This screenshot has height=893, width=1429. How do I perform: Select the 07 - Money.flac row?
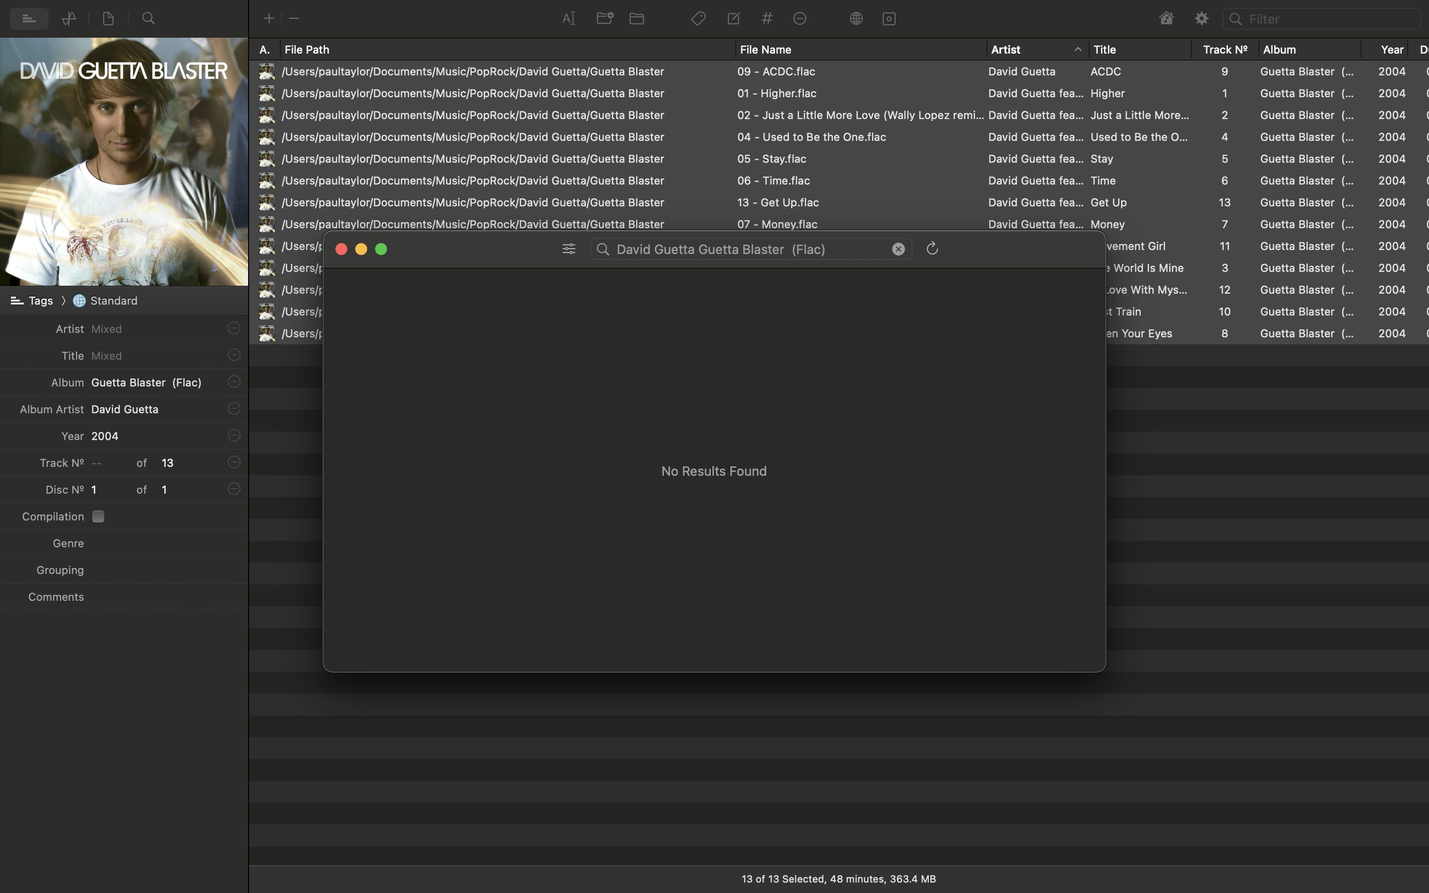(839, 224)
